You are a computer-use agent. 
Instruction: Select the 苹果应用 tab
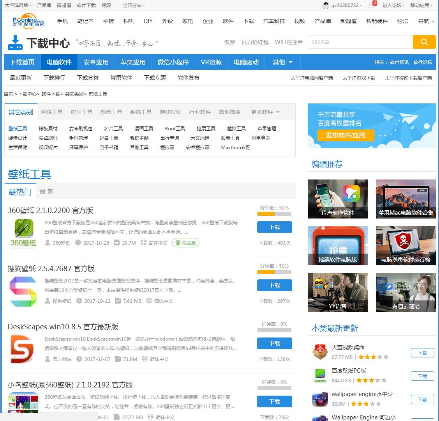133,62
